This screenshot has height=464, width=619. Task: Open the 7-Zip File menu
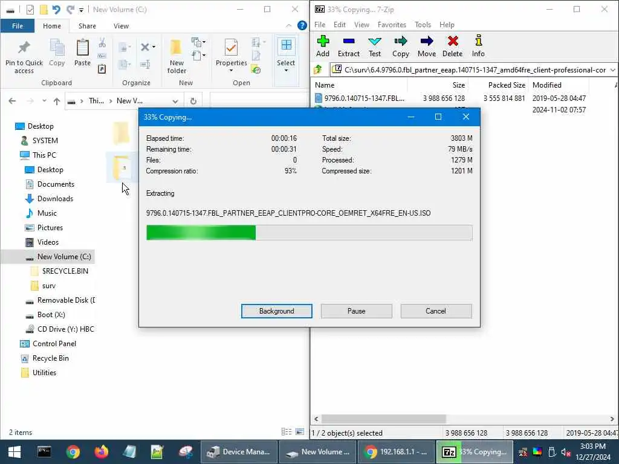pos(320,24)
